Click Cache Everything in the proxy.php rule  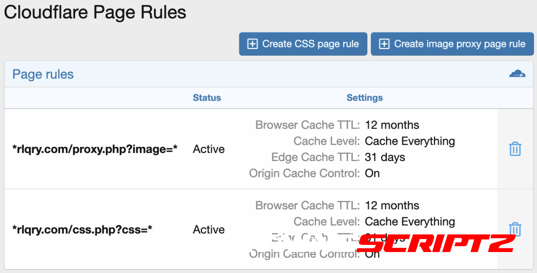tap(410, 141)
